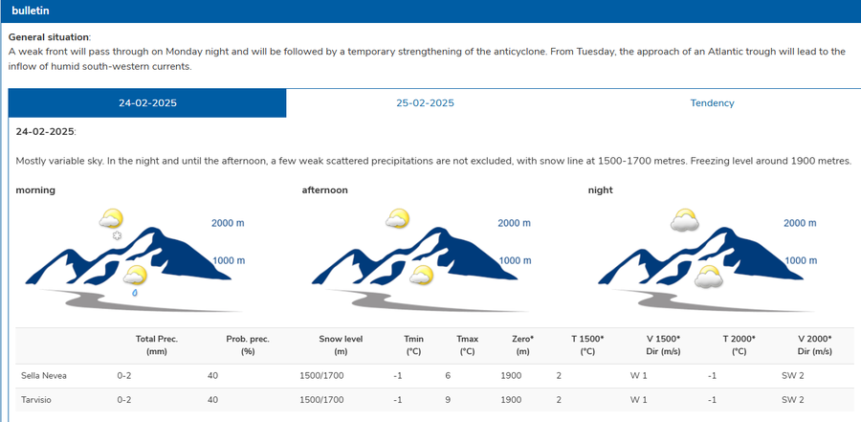Click the night section label
This screenshot has width=861, height=422.
(x=600, y=190)
